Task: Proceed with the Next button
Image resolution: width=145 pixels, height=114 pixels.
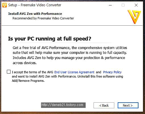Action: (128, 105)
